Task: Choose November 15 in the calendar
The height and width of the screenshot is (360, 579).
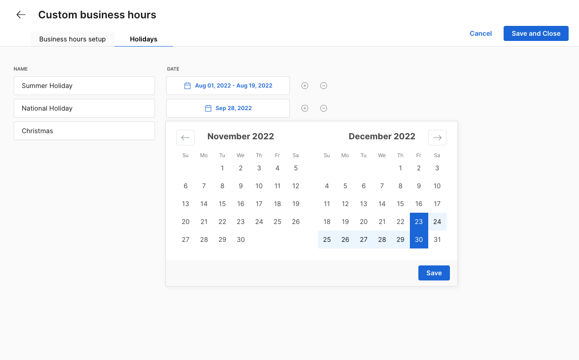Action: point(222,204)
